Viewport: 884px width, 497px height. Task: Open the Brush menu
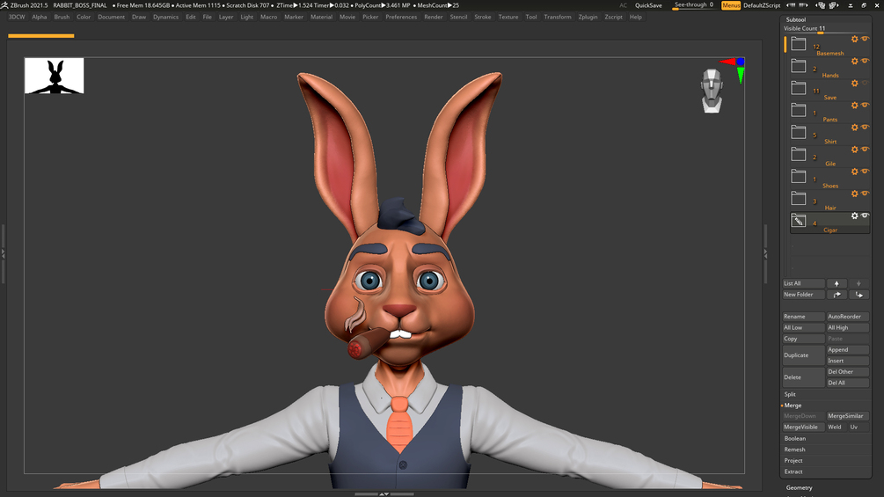click(x=62, y=17)
